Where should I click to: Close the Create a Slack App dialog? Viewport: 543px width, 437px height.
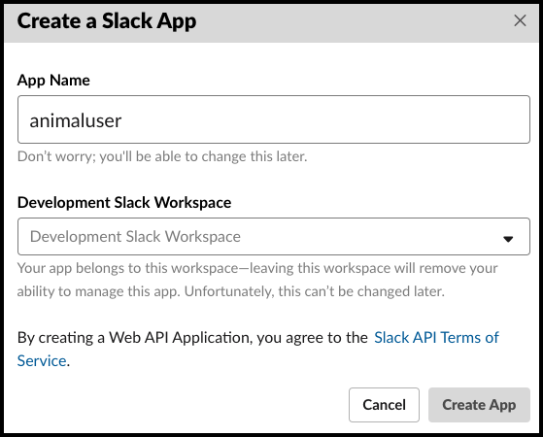point(520,20)
